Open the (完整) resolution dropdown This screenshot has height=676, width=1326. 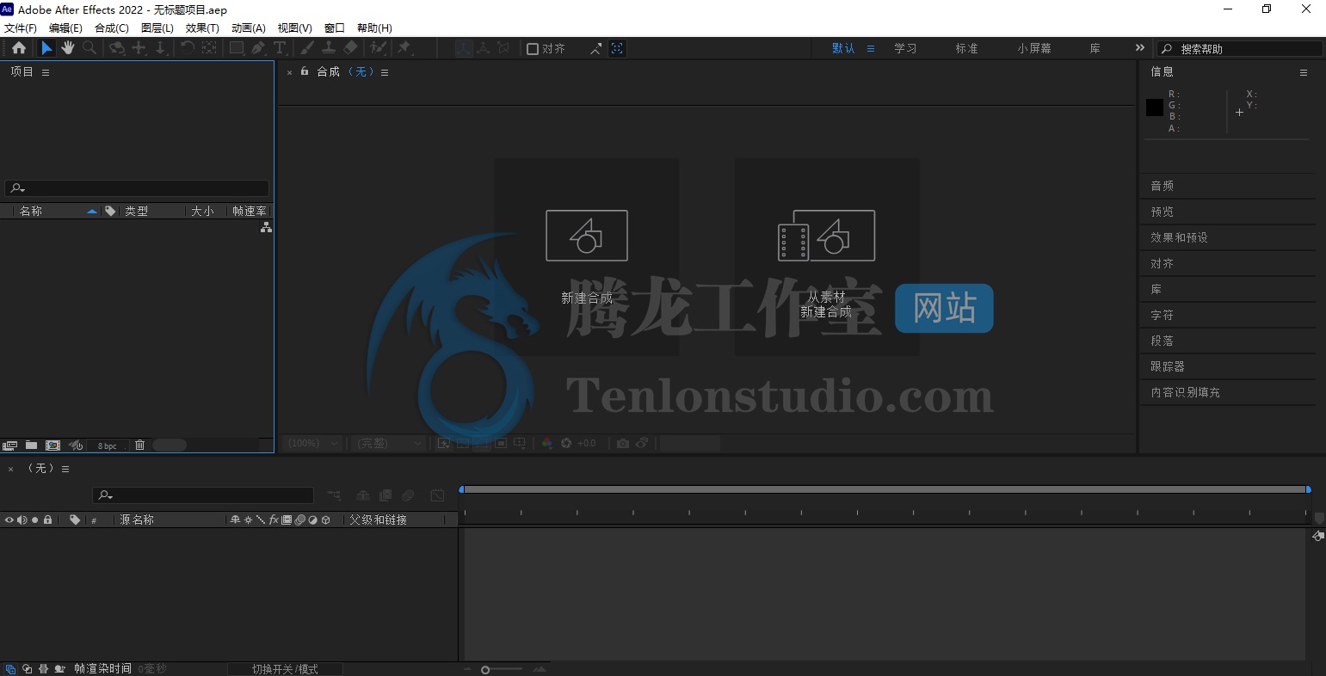[x=390, y=443]
